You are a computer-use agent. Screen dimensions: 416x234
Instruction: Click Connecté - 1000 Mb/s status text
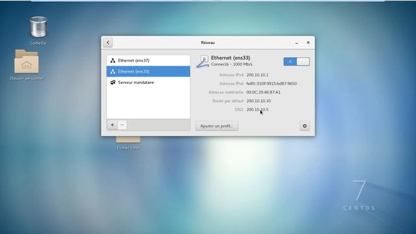231,64
